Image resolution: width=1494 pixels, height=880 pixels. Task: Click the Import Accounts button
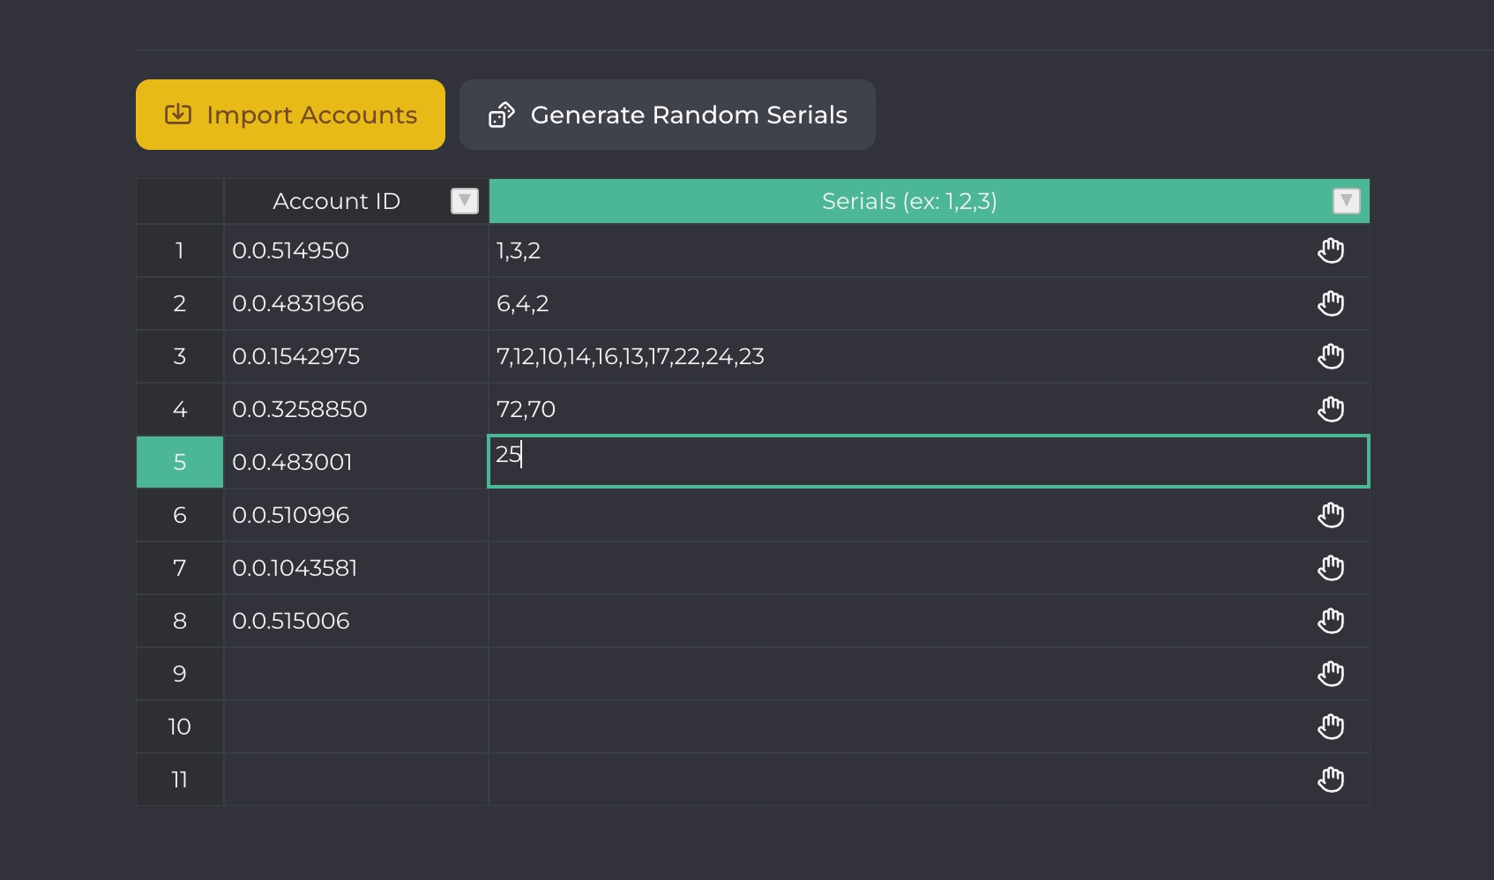tap(290, 115)
